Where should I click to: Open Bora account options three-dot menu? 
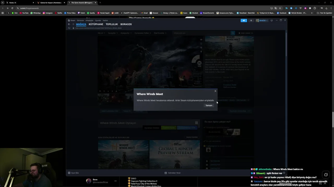point(115,181)
